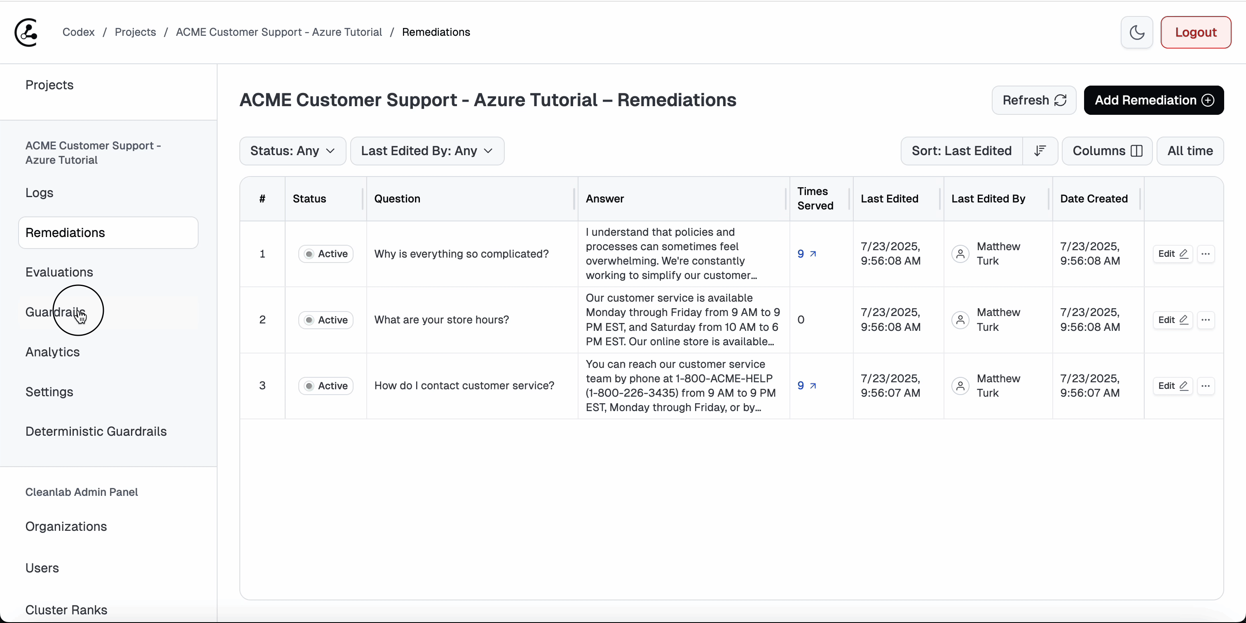
Task: Click Edit for 'Why is everything so complicated?'
Action: 1173,254
